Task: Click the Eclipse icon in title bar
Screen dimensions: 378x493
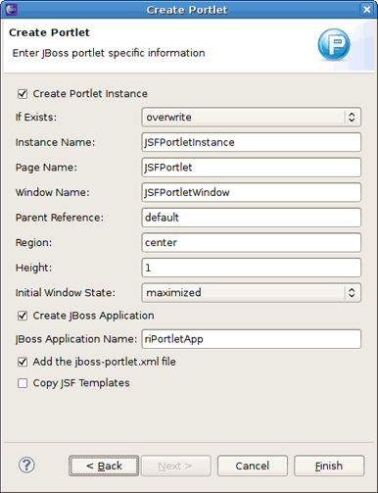Action: click(x=12, y=9)
